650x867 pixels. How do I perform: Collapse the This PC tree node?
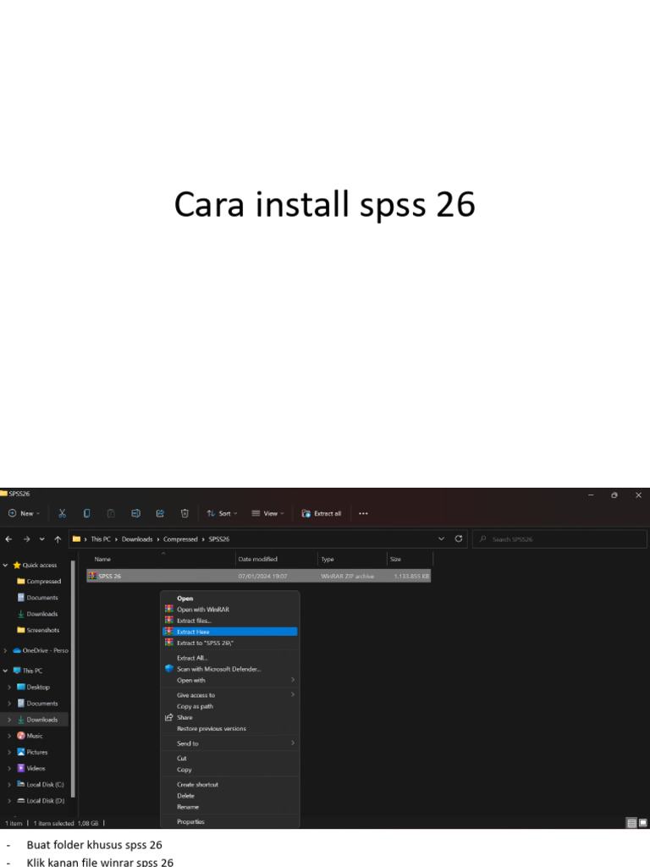(6, 671)
